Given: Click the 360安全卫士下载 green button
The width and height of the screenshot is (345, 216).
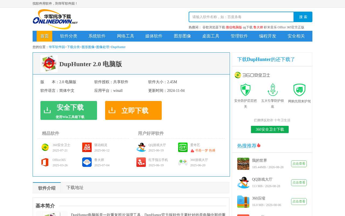Looking at the screenshot, I should point(270,130).
